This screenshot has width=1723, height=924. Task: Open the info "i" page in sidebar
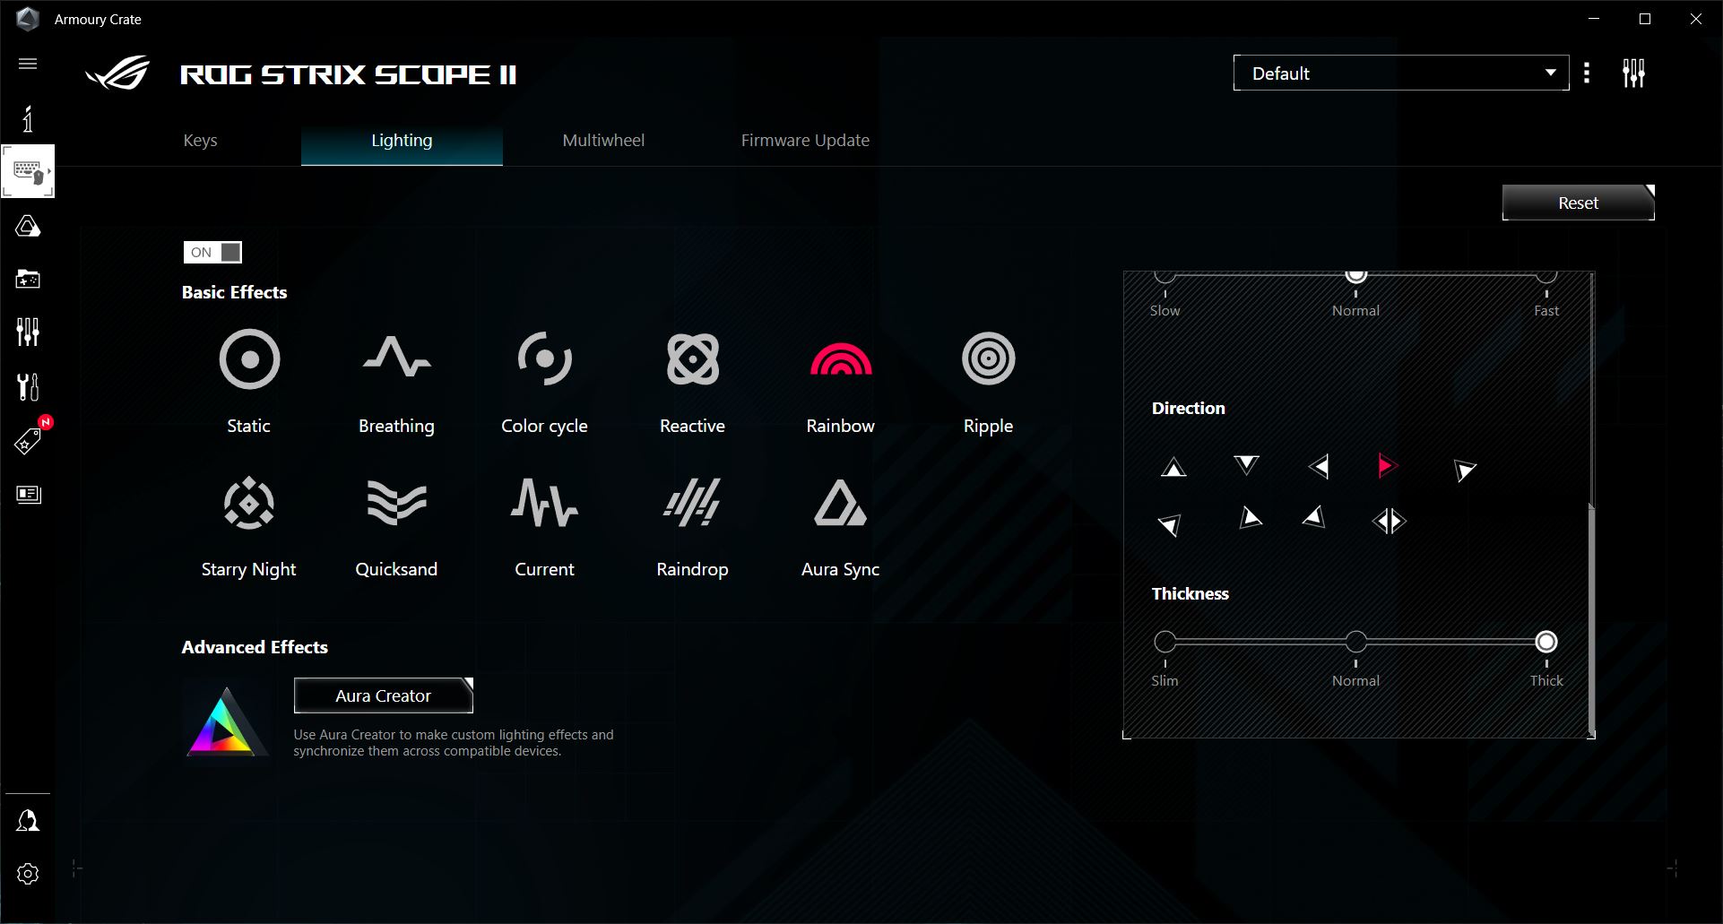click(28, 118)
